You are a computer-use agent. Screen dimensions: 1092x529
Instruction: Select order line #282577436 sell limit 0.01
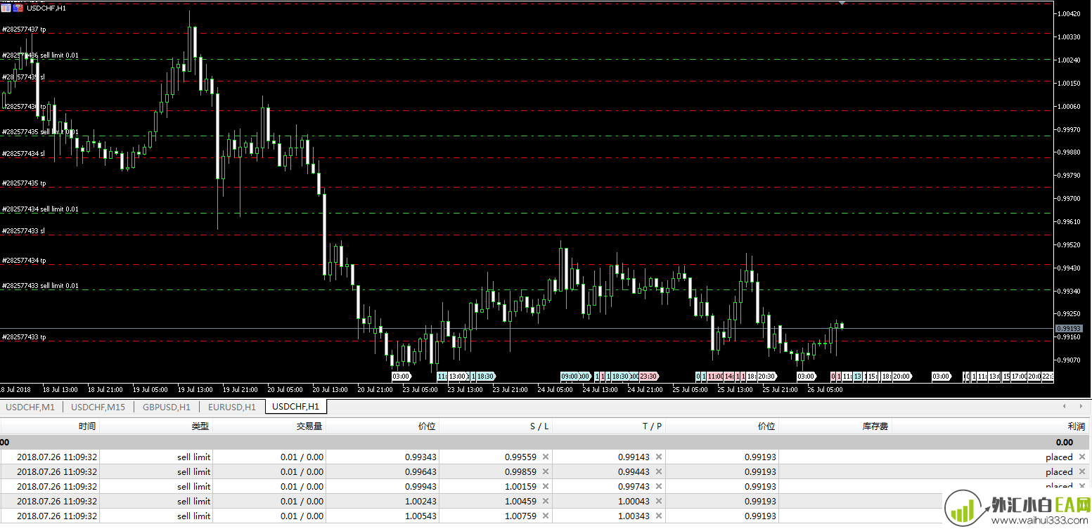(41, 55)
